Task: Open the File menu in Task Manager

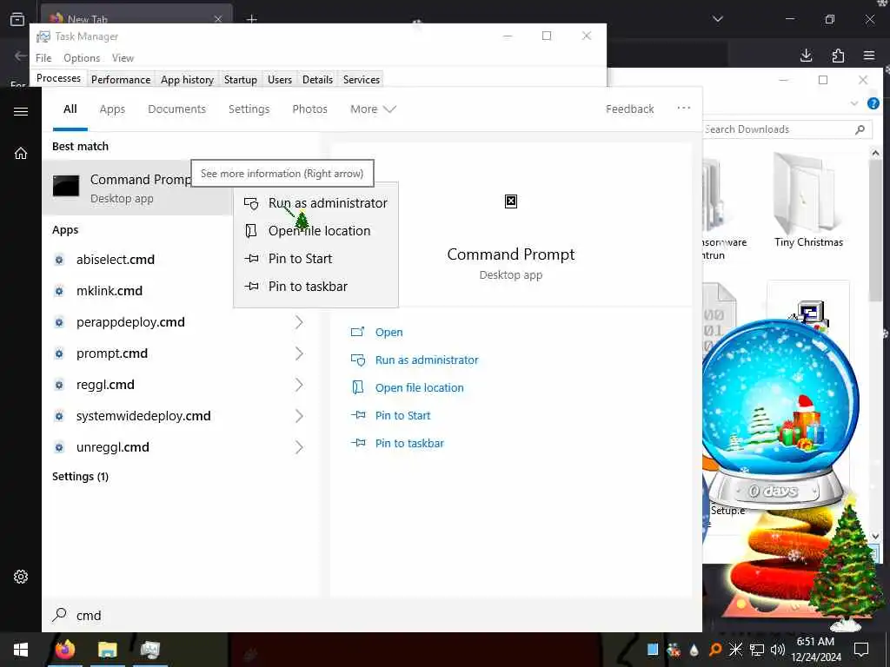Action: click(x=43, y=58)
